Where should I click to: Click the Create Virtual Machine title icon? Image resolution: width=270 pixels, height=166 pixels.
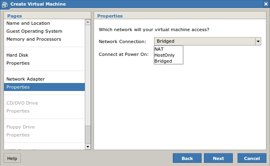tap(5, 4)
